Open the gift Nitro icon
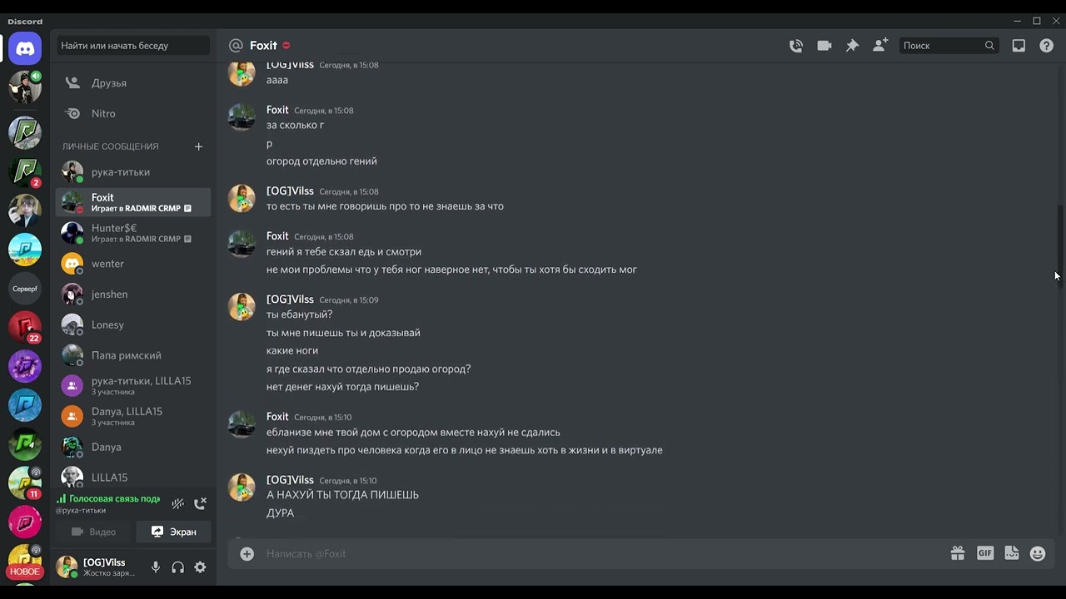 tap(958, 553)
